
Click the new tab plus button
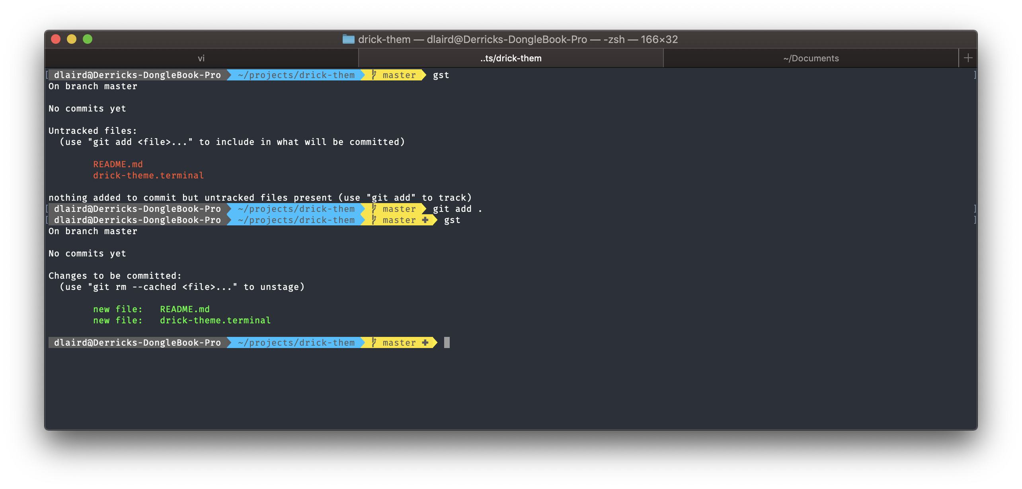click(x=968, y=58)
